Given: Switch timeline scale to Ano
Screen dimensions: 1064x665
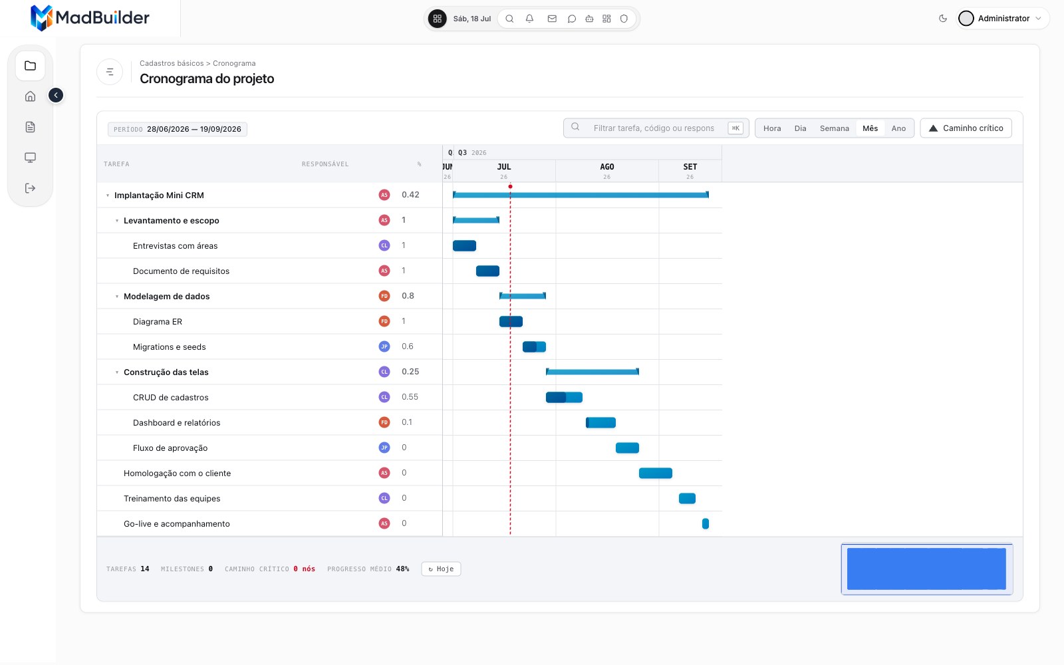Looking at the screenshot, I should [898, 128].
